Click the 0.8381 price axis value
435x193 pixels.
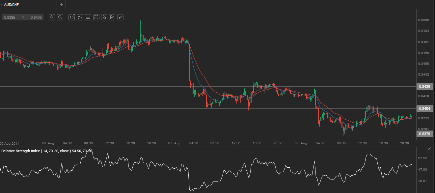(x=423, y=129)
